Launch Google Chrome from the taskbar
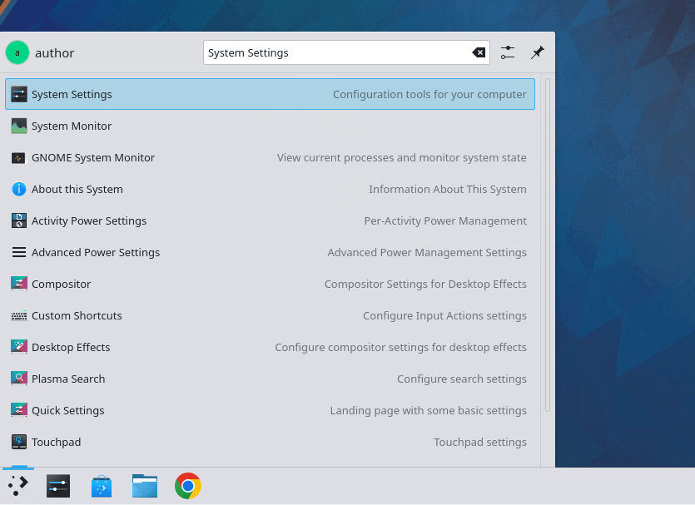Image resolution: width=695 pixels, height=505 pixels. [x=188, y=486]
